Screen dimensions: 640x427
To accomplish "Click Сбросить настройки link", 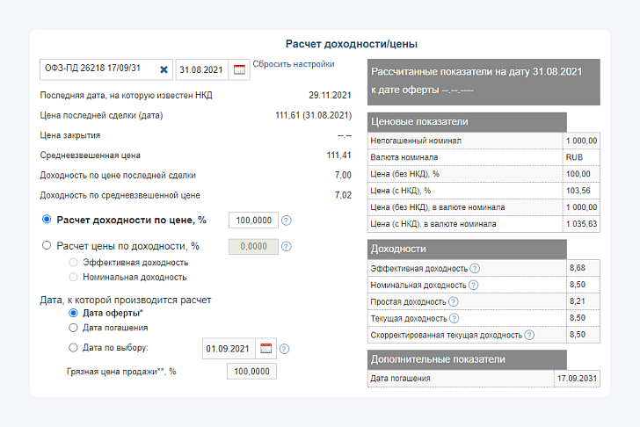I will [294, 64].
